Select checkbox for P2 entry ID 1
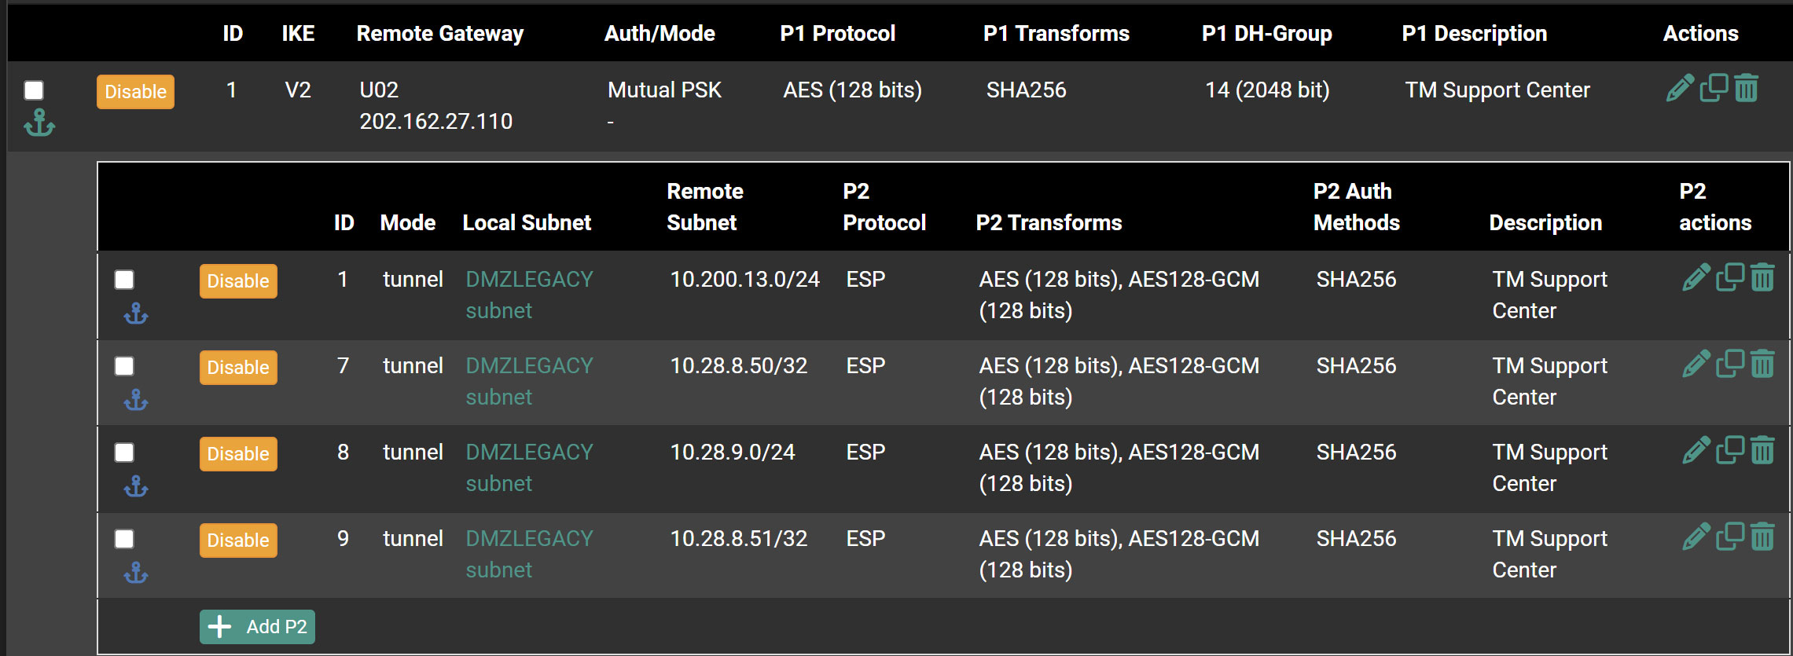 point(124,280)
